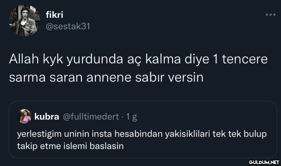The image size is (281, 166).
Task: Click the "takip etme islemi baslasin" line
Action: [70, 145]
